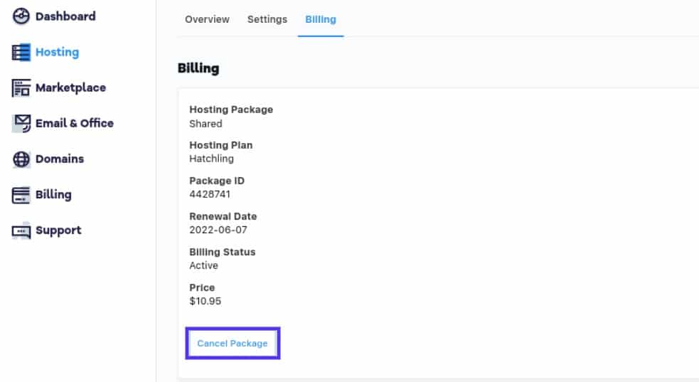Viewport: 699px width, 382px height.
Task: Click the renewal date 2022-06-07
Action: point(218,230)
